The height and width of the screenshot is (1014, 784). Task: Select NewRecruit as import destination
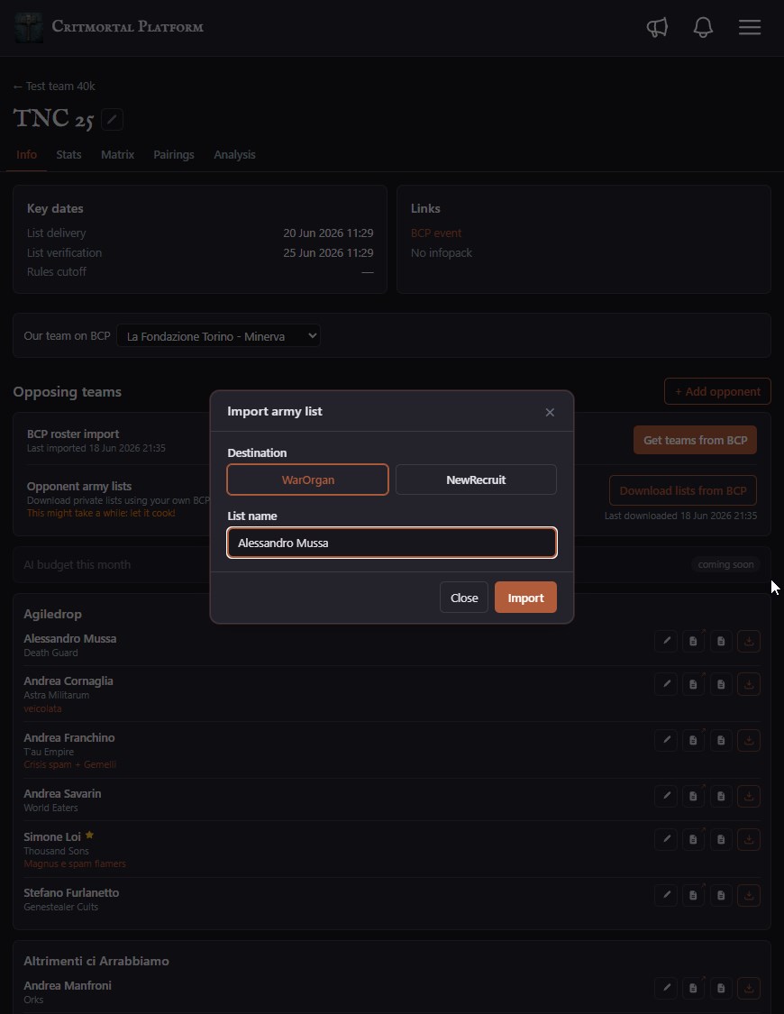pyautogui.click(x=476, y=480)
